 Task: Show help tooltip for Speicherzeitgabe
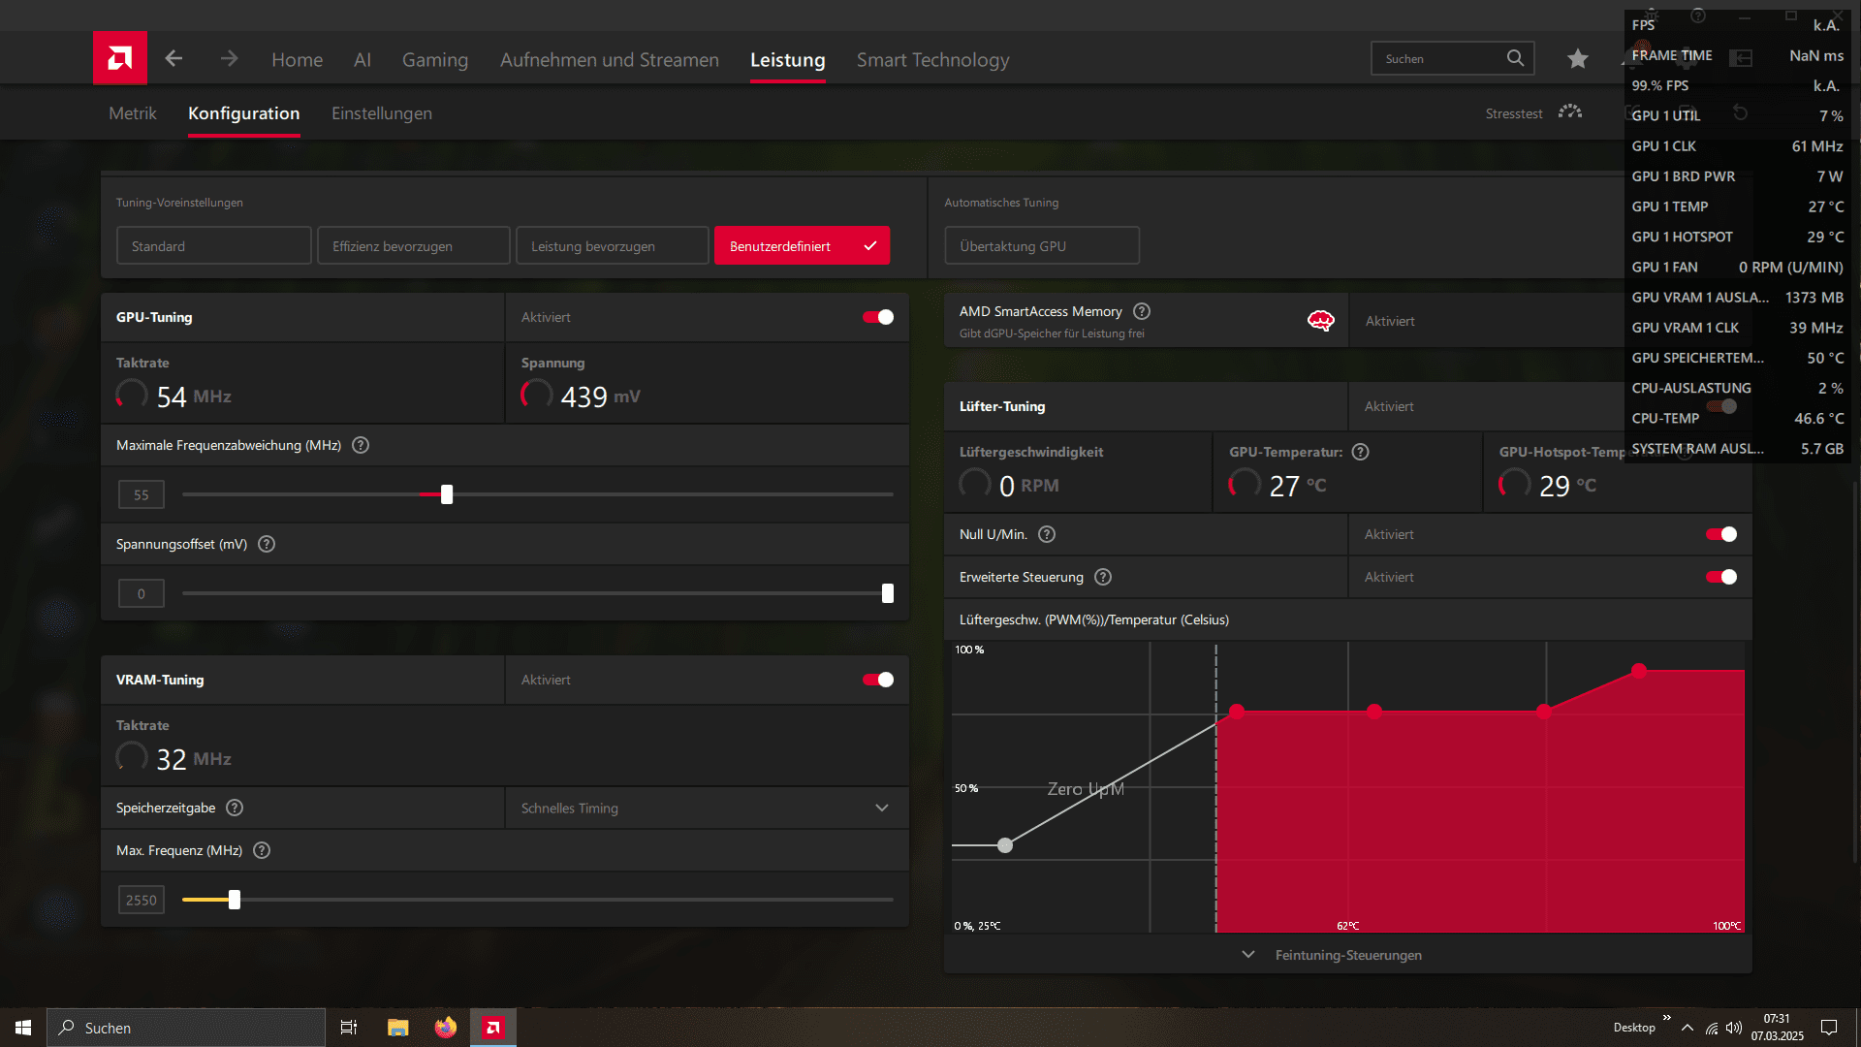[235, 808]
